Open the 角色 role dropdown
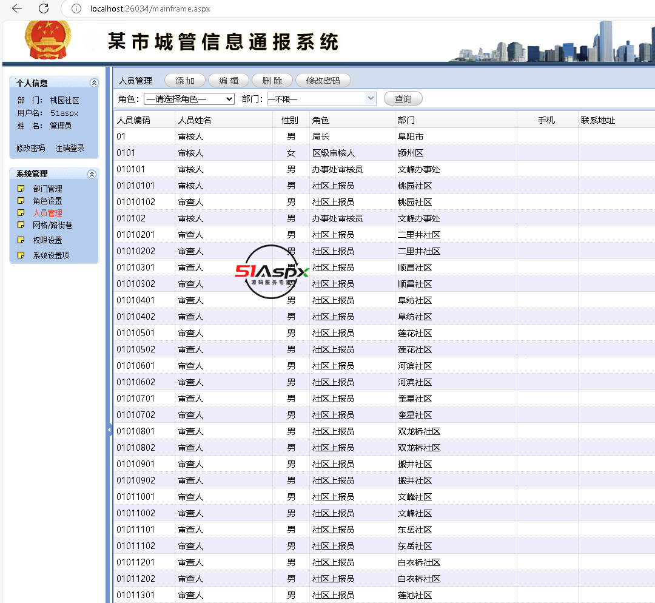 click(189, 99)
